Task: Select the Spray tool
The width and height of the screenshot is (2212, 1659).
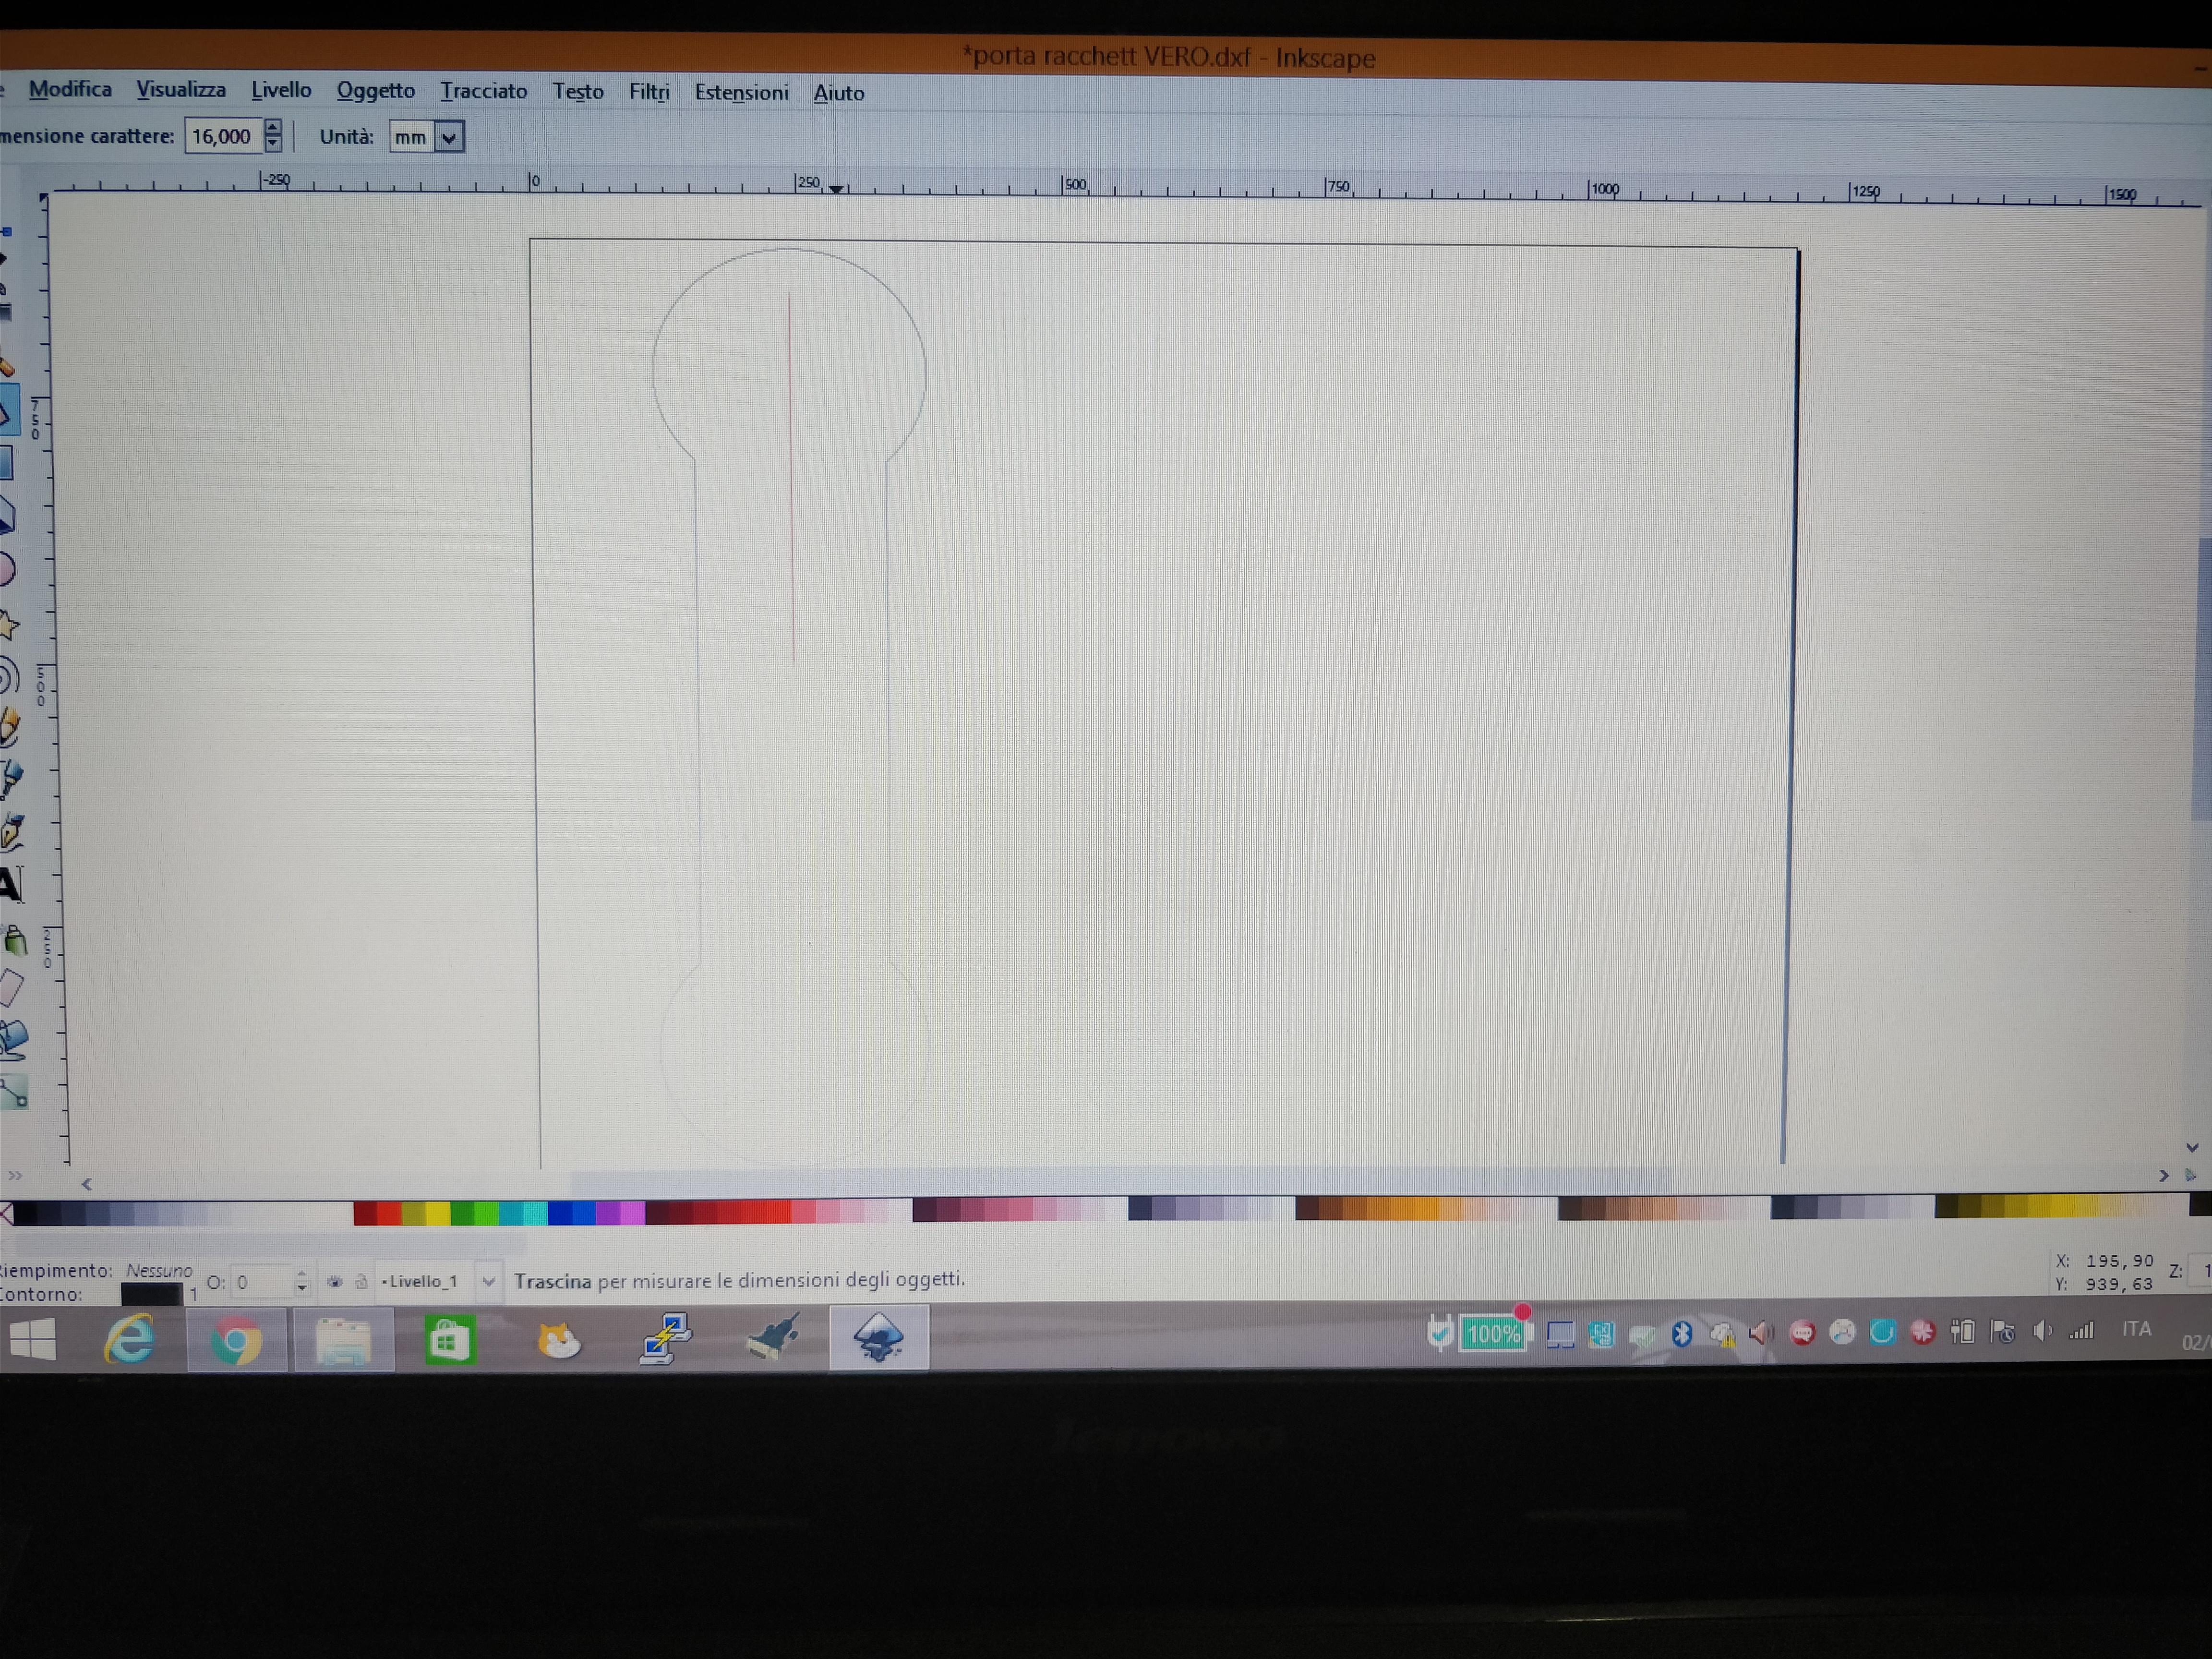Action: [14, 940]
